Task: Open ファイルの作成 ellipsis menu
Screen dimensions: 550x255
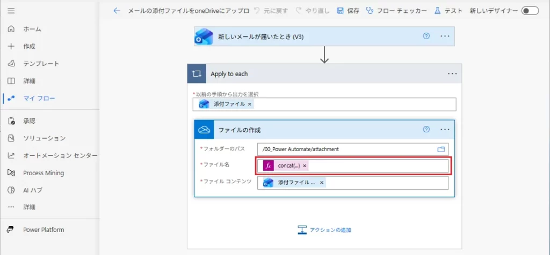Action: pyautogui.click(x=445, y=130)
